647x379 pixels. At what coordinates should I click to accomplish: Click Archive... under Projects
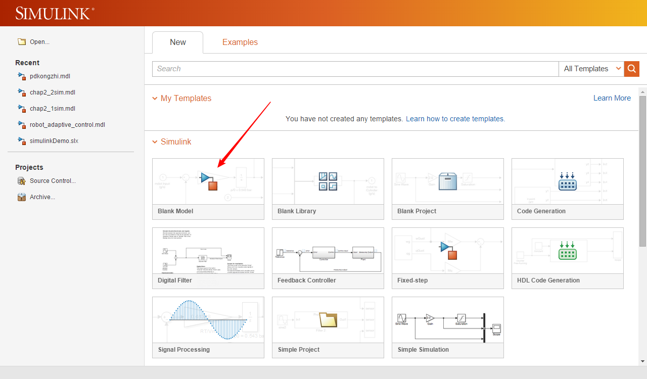[x=42, y=197]
